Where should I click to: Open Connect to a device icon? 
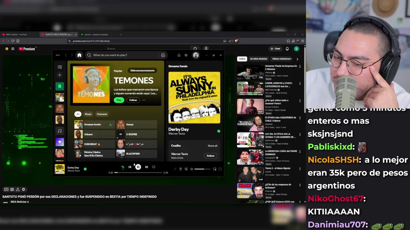tap(186, 169)
